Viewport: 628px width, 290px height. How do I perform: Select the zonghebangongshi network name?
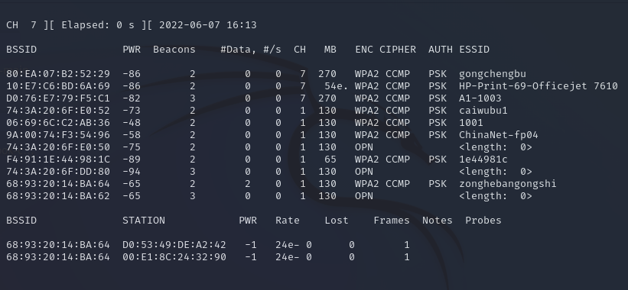click(x=507, y=184)
